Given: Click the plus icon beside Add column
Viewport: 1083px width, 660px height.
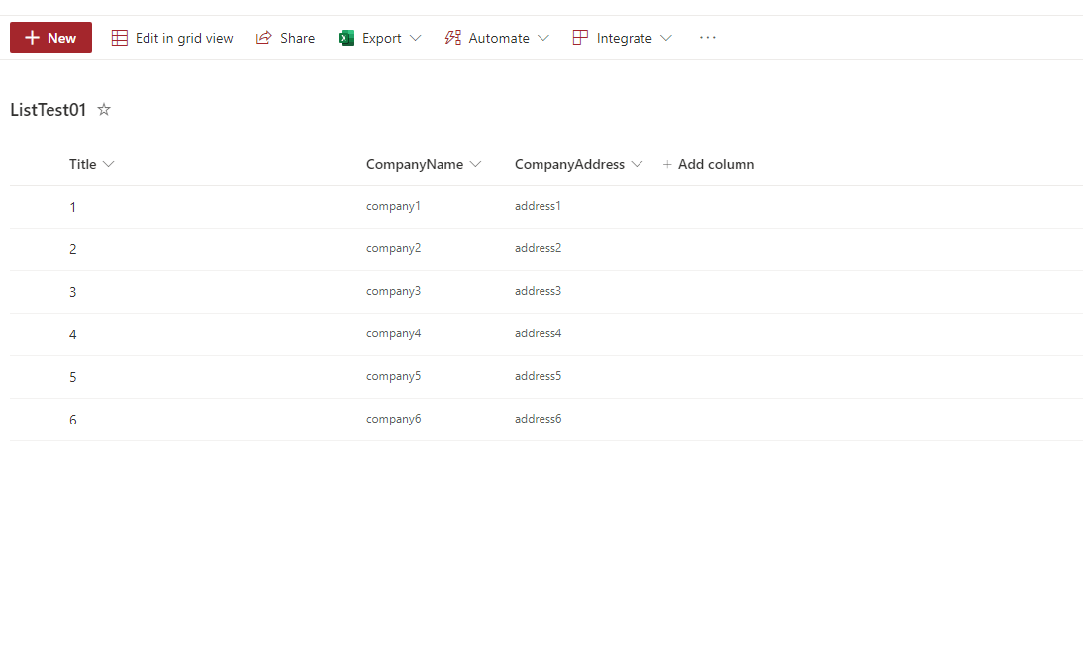Looking at the screenshot, I should [667, 164].
